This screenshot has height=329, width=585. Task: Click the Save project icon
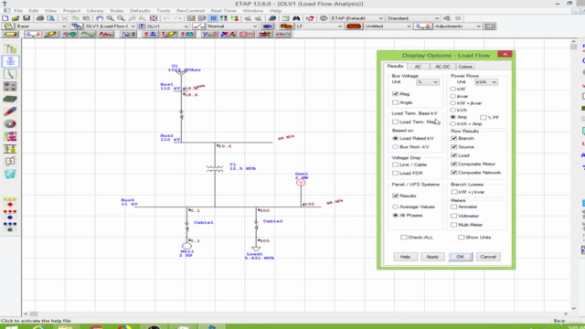[x=27, y=18]
